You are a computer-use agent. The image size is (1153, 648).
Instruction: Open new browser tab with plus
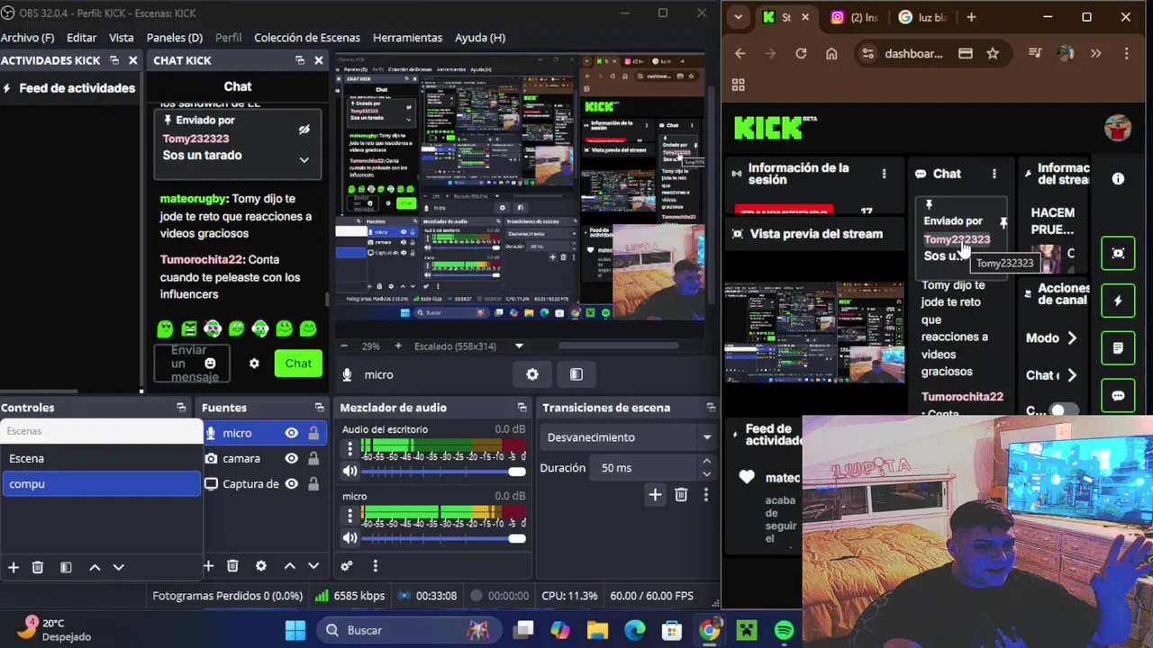[971, 17]
